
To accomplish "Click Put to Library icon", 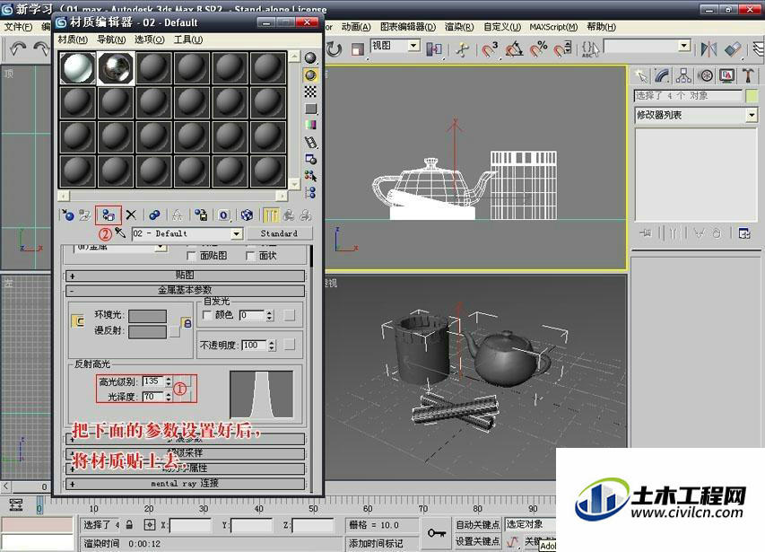I will [x=201, y=215].
